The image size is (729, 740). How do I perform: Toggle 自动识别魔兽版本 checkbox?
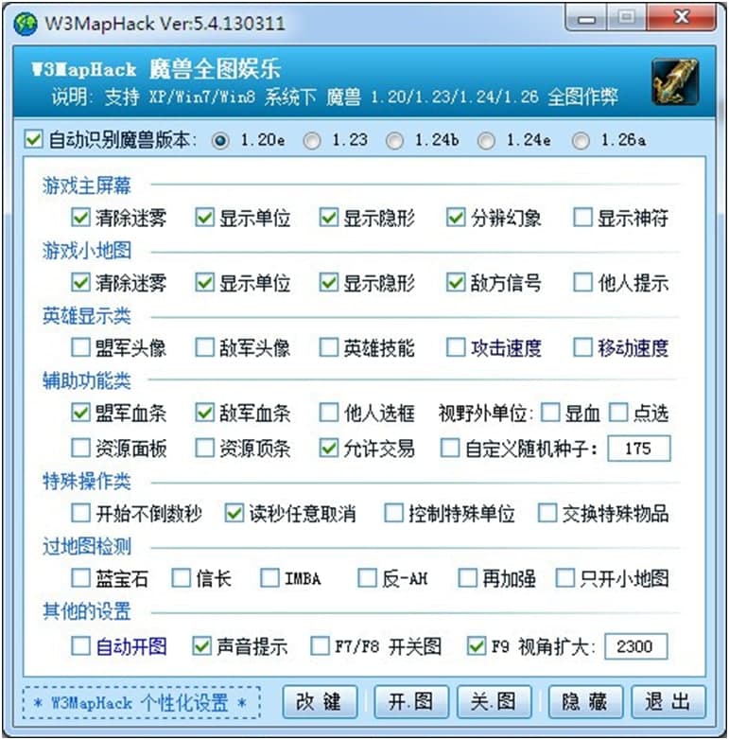tap(33, 139)
